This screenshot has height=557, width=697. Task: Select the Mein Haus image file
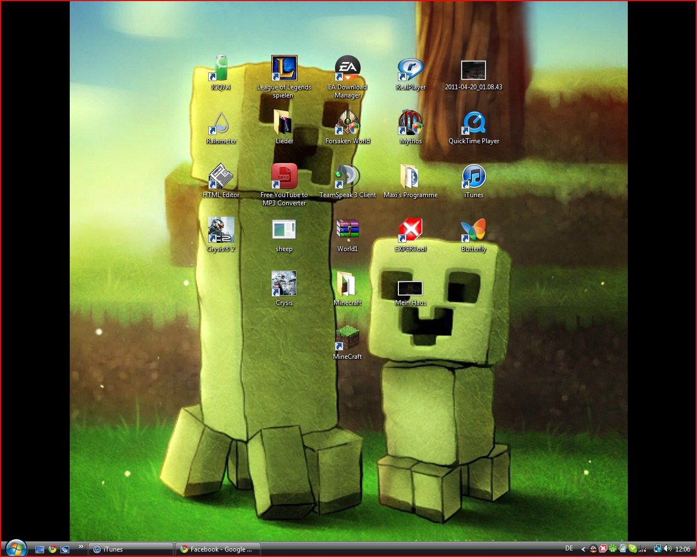pos(410,294)
